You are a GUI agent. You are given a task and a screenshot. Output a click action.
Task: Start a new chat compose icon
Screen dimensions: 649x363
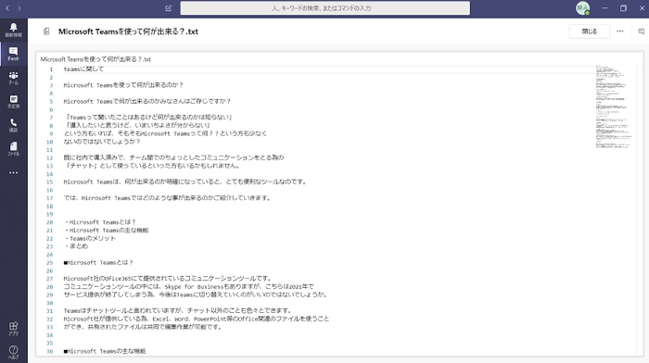(168, 8)
